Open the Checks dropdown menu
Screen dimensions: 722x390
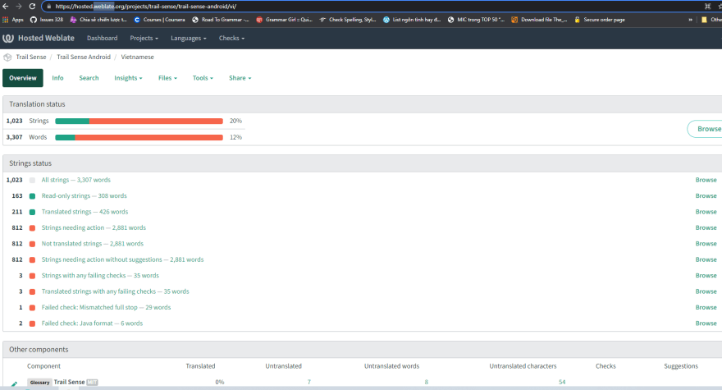pyautogui.click(x=231, y=39)
